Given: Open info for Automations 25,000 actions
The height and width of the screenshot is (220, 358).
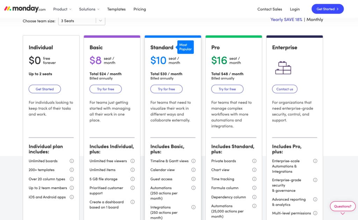Looking at the screenshot, I should [255, 206].
